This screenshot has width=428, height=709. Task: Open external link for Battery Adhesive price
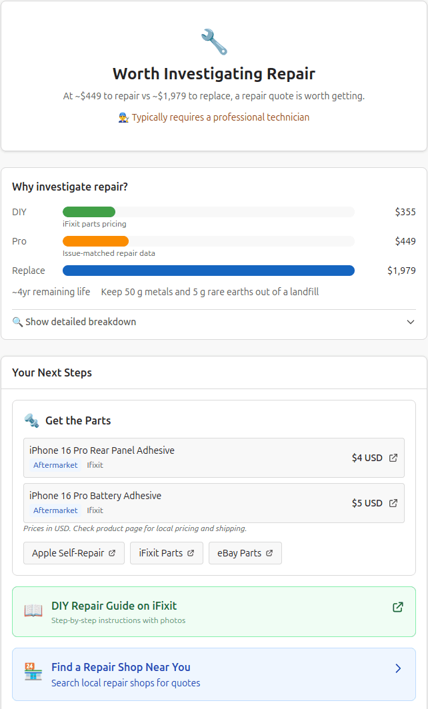[x=393, y=503]
